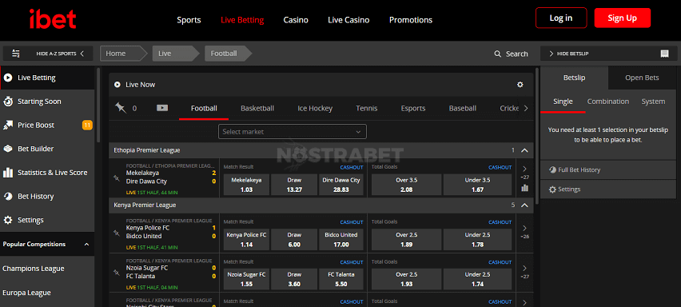The width and height of the screenshot is (681, 307).
Task: Collapse Popular Competitions list
Action: coord(86,245)
